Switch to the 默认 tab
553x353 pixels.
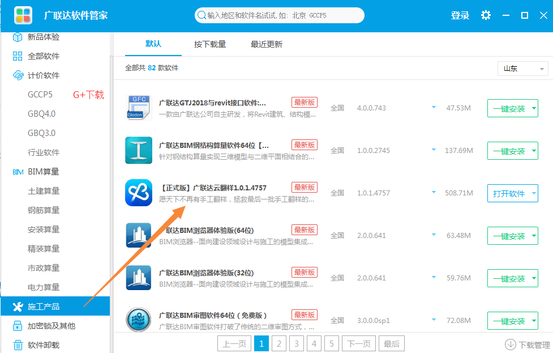click(153, 44)
